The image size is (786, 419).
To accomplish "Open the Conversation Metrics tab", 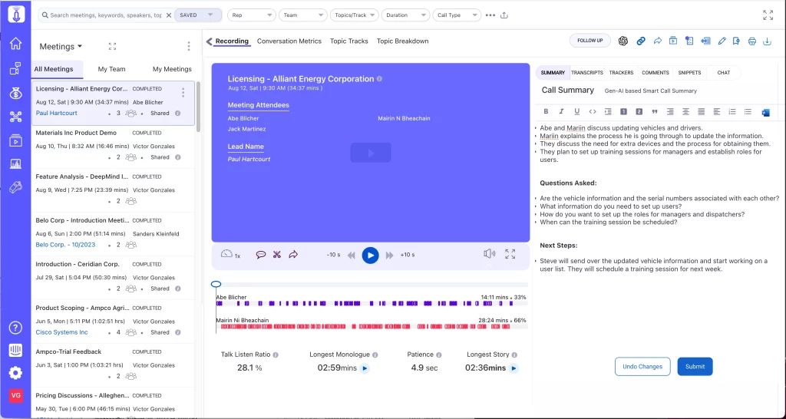I will (289, 41).
